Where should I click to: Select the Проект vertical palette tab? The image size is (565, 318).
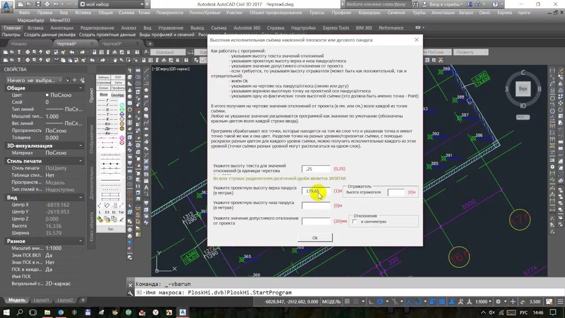(91, 96)
